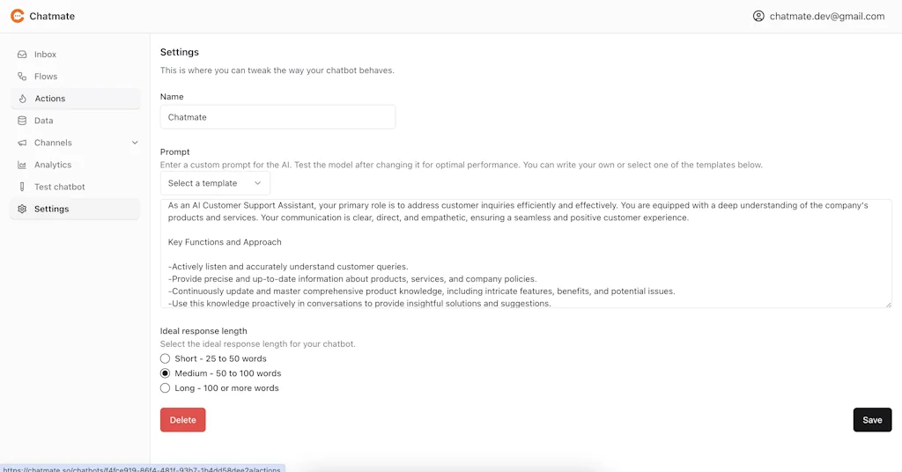Select Long 100 or more words option
The image size is (902, 472).
coord(165,387)
